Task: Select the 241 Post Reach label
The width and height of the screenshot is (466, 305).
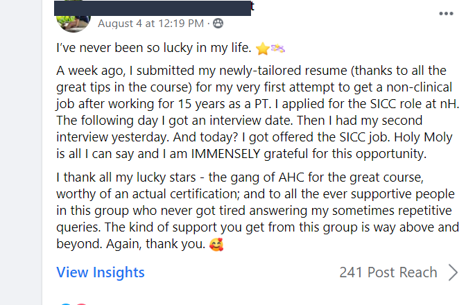Action: [388, 272]
